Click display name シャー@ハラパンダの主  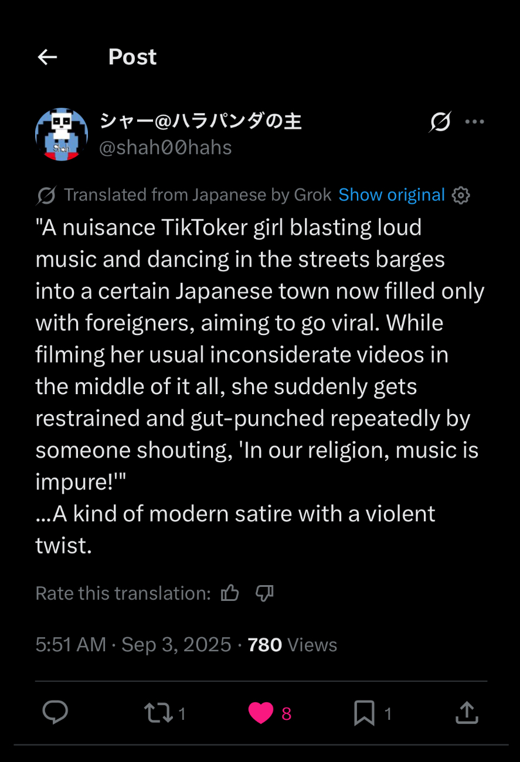(x=200, y=121)
